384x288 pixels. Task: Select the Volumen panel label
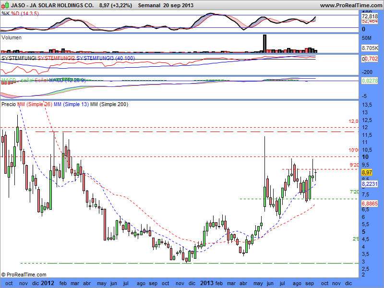click(x=12, y=37)
